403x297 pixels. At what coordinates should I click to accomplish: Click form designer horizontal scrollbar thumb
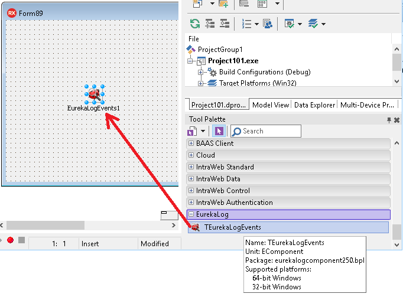45,226
